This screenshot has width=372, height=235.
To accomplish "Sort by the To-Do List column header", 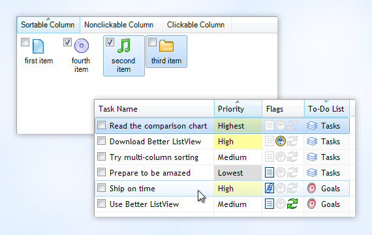I will pyautogui.click(x=327, y=108).
